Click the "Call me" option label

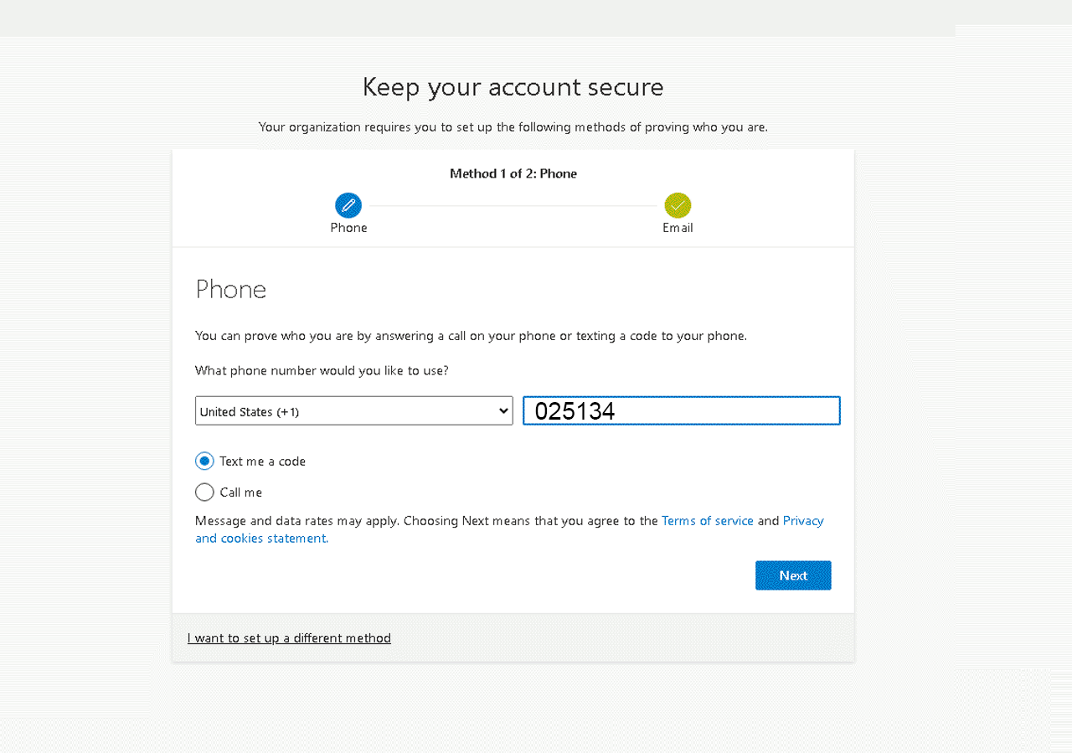(x=241, y=493)
